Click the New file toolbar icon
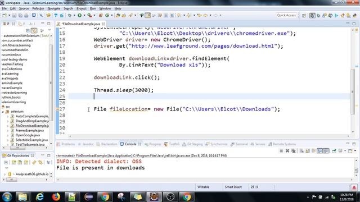The image size is (360, 202). click(x=4, y=15)
